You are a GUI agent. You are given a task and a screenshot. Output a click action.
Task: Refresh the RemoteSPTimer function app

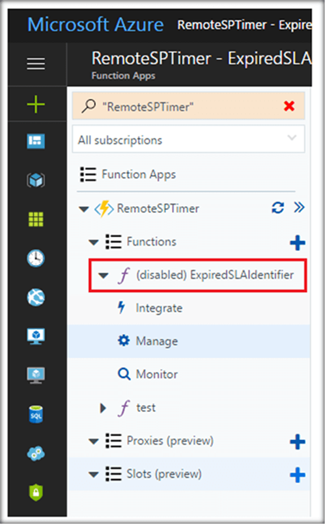coord(278,208)
